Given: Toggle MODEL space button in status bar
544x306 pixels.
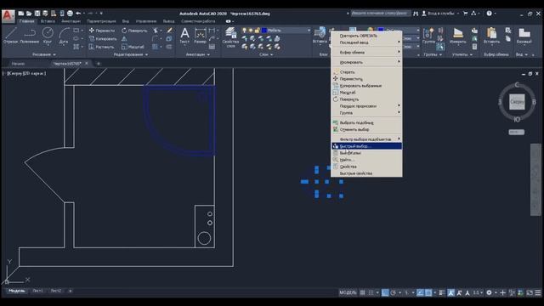Looking at the screenshot, I should [x=348, y=292].
